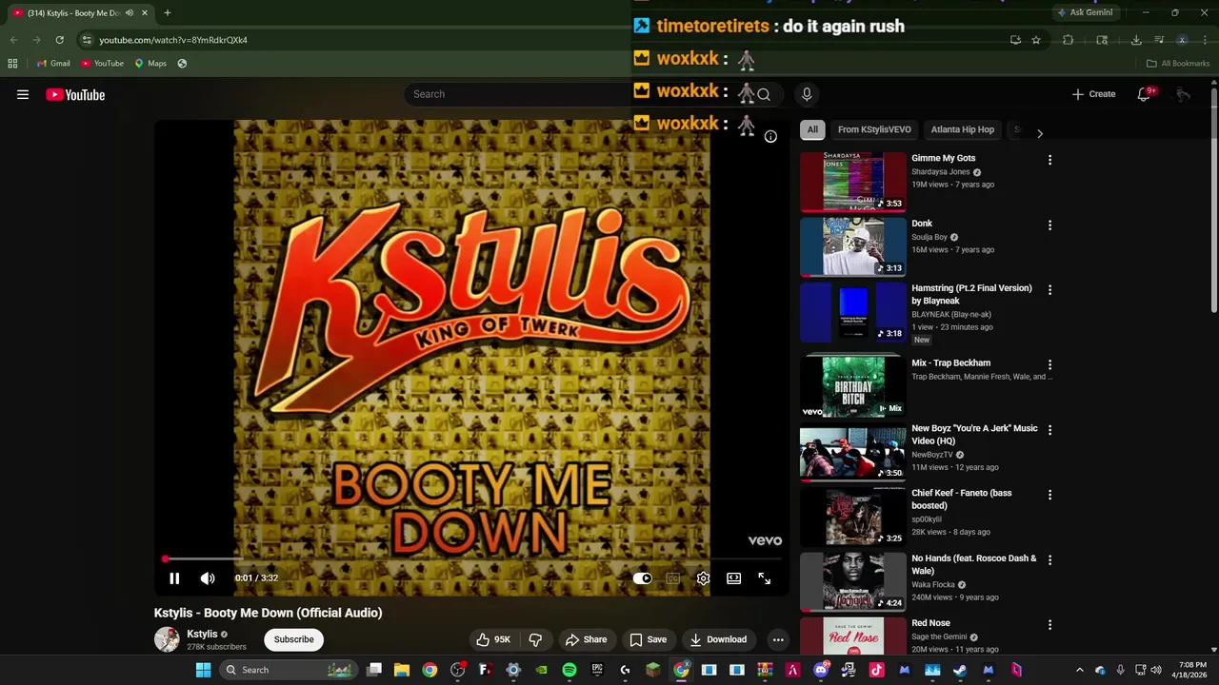Open Chief Keef - Faneto video title

click(962, 499)
